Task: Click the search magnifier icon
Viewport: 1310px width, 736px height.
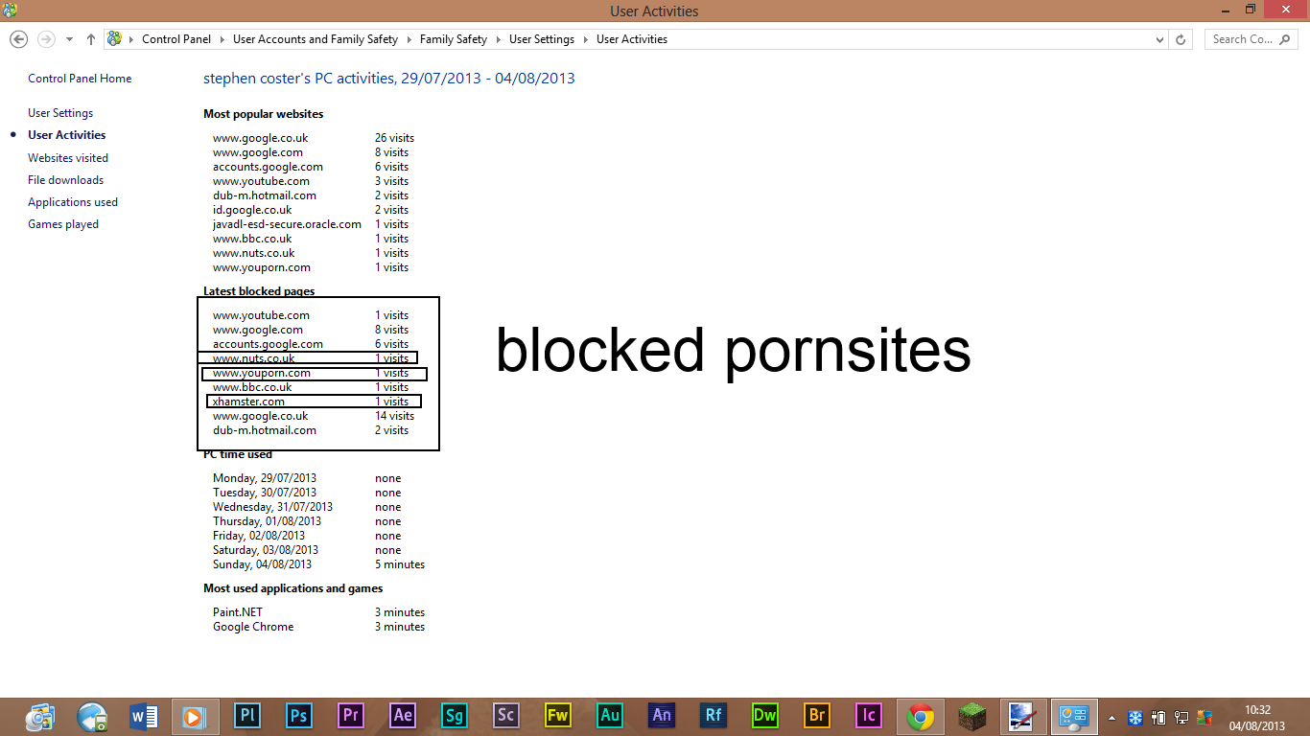Action: pyautogui.click(x=1285, y=39)
